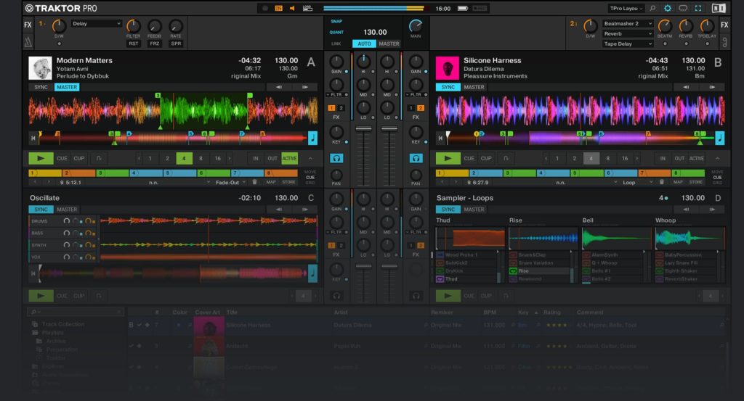744x401 pixels.
Task: Select MOVE tab in Deck A panel
Action: pyautogui.click(x=310, y=172)
